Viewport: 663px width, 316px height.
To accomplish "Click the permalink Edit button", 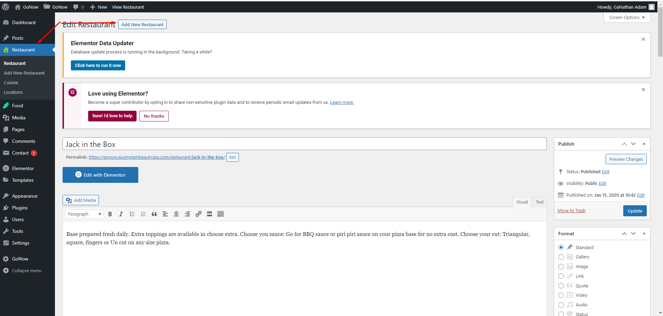I will [233, 157].
